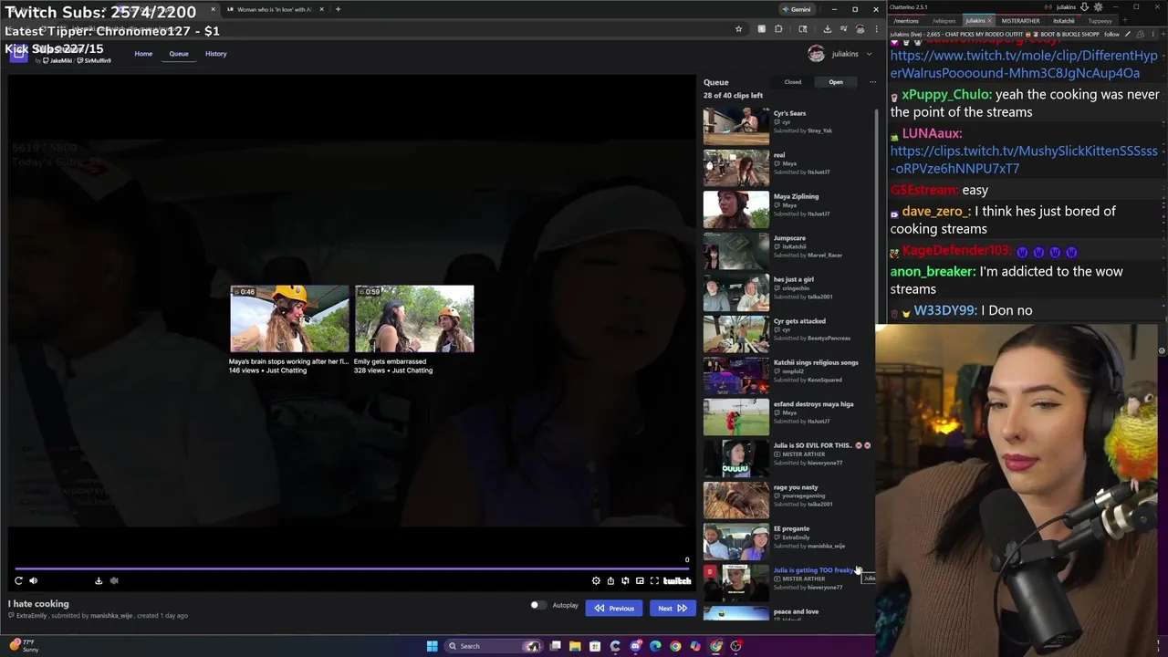Enter fullscreen in the clip player
The image size is (1168, 657).
(654, 580)
